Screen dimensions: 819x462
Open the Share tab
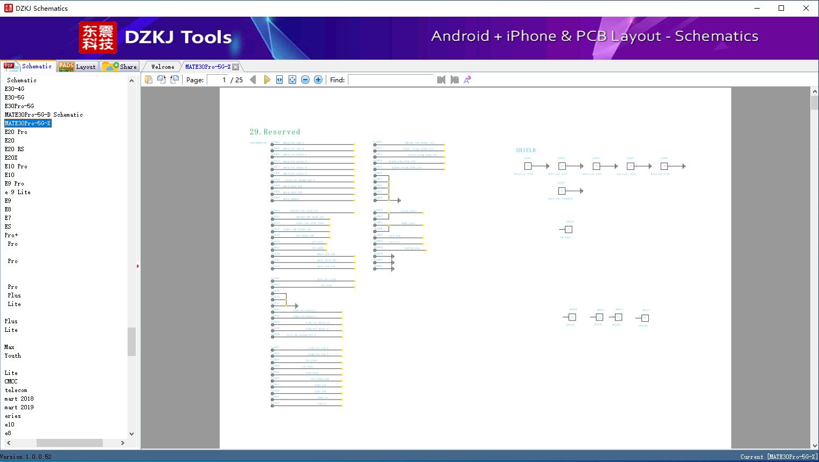[x=120, y=67]
